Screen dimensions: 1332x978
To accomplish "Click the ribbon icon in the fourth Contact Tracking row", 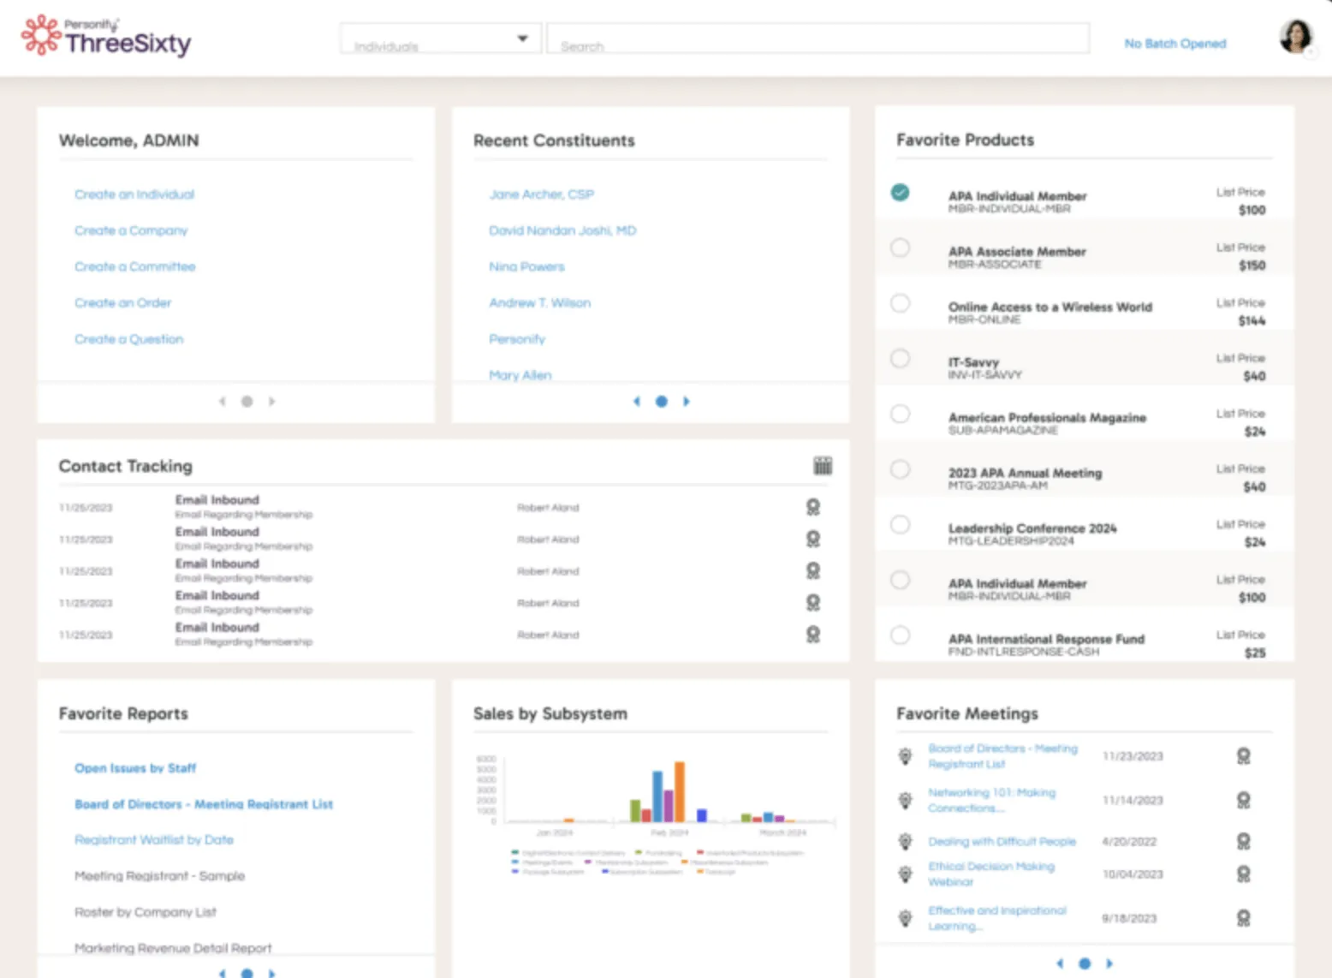I will click(813, 603).
